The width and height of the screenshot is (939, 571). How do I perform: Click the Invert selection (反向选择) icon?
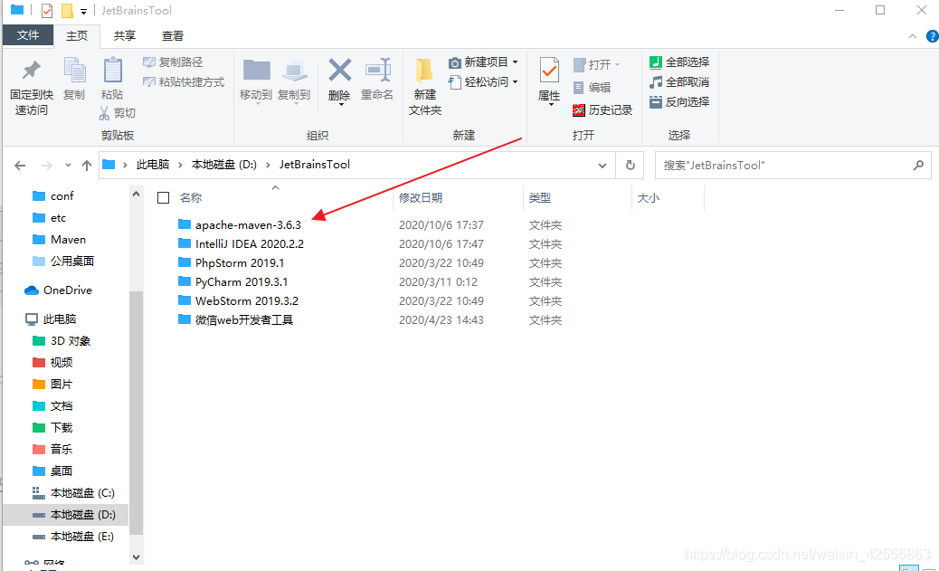pos(656,102)
